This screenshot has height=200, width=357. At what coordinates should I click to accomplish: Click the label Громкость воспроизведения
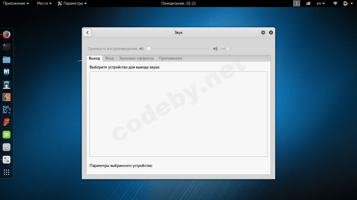113,49
